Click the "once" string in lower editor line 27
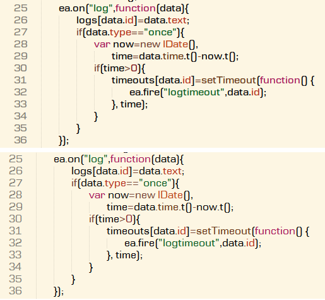The image size is (325, 300). point(155,183)
